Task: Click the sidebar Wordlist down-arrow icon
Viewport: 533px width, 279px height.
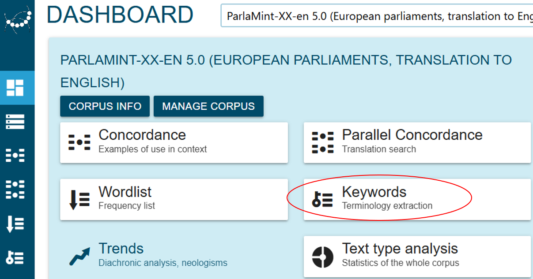Action: pyautogui.click(x=15, y=224)
